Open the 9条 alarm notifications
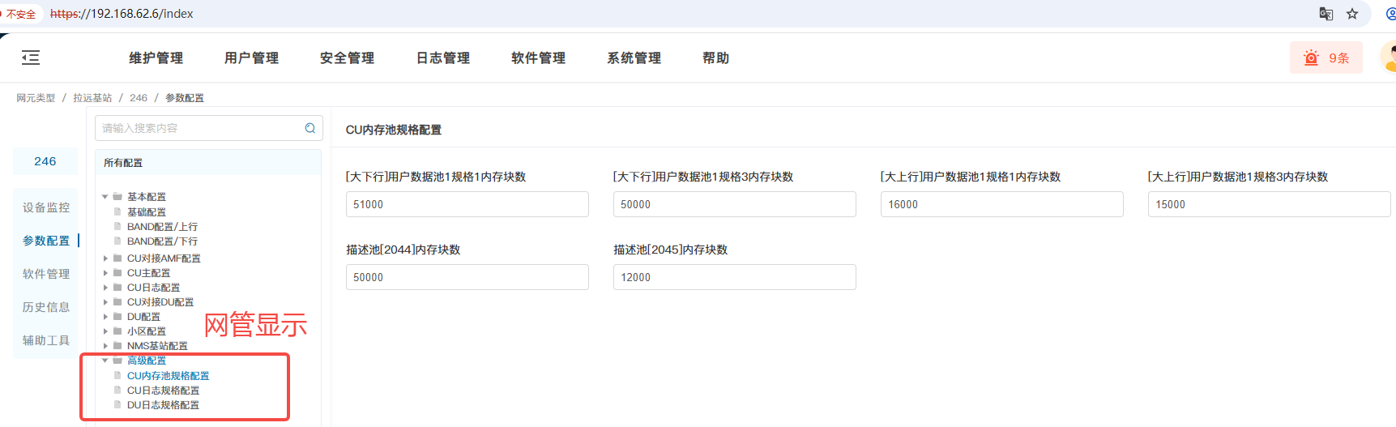 point(1326,58)
